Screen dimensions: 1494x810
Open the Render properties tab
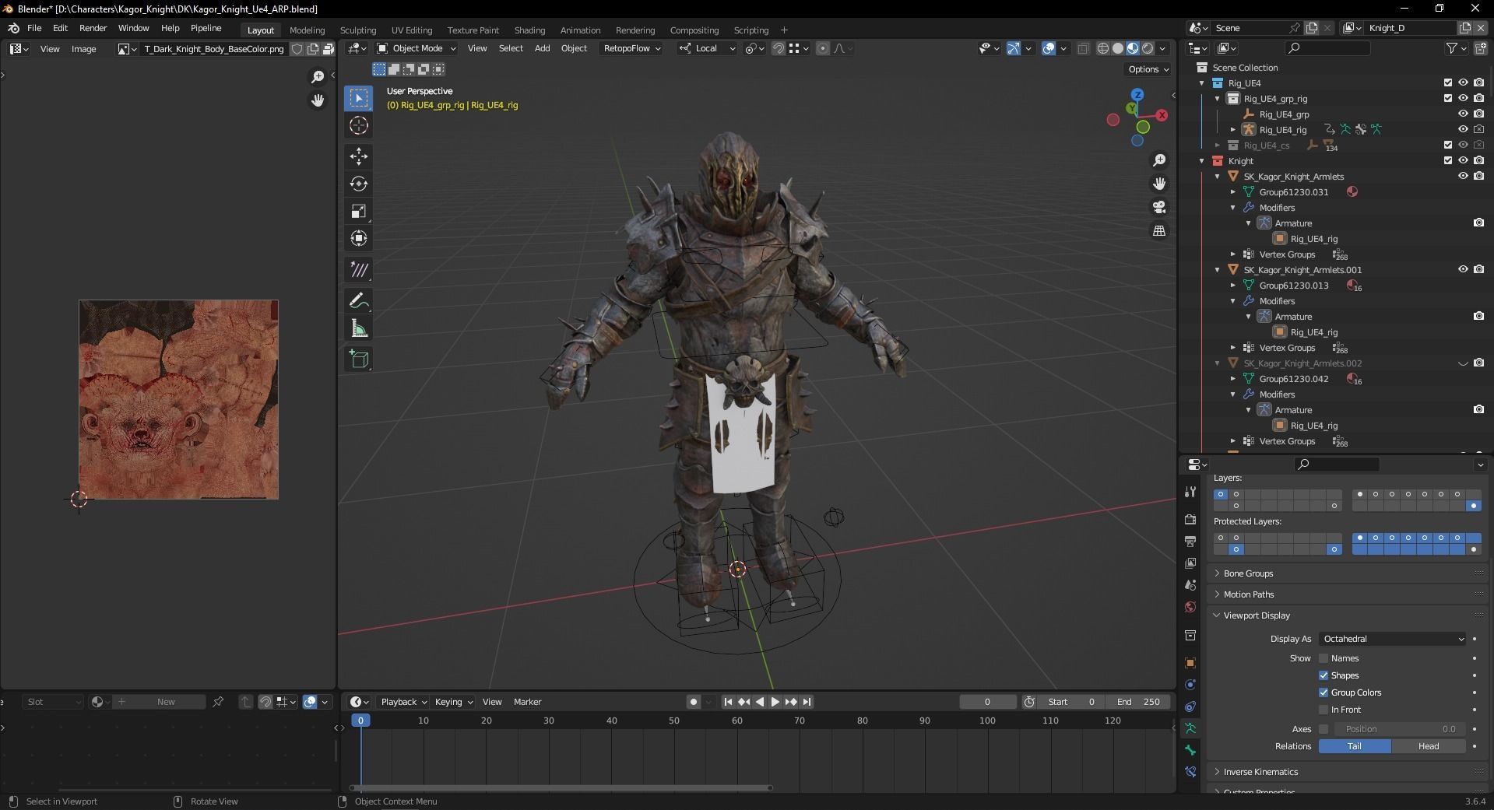point(1190,519)
